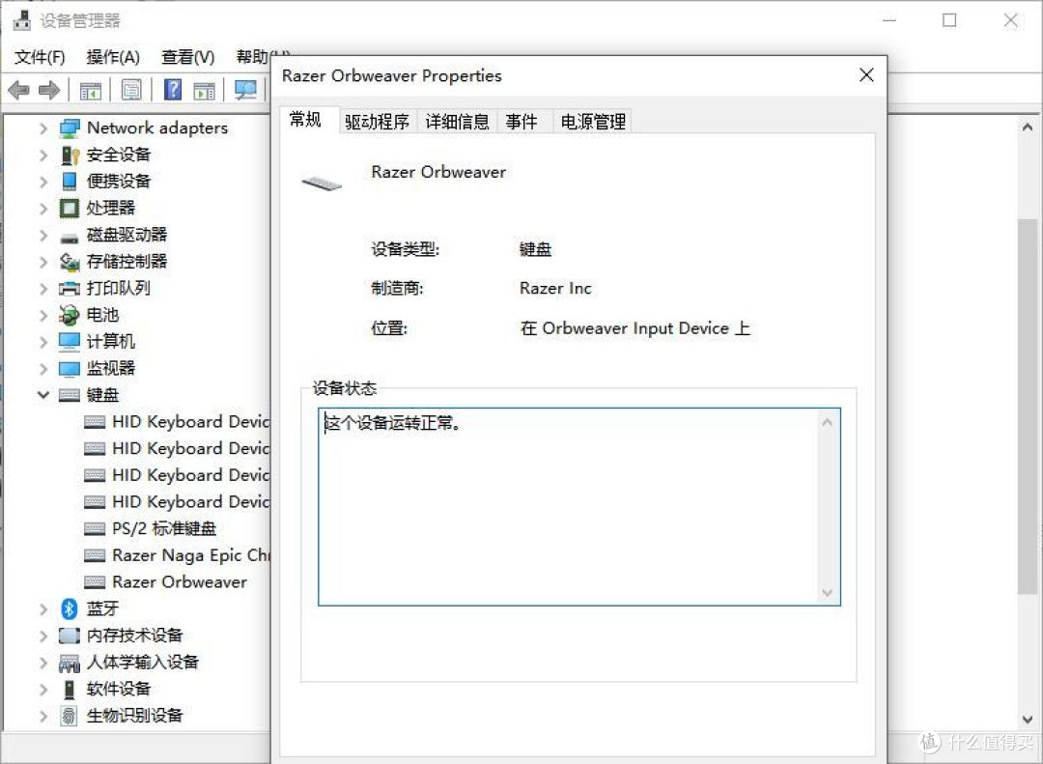Image resolution: width=1043 pixels, height=764 pixels.
Task: Click the device status box's down scroll arrow
Action: click(x=827, y=592)
